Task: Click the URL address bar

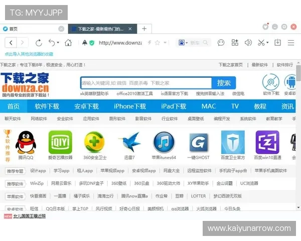Action: click(x=120, y=43)
